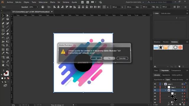This screenshot has width=189, height=106.
Task: Open the Archivo menu
Action: 10,2
